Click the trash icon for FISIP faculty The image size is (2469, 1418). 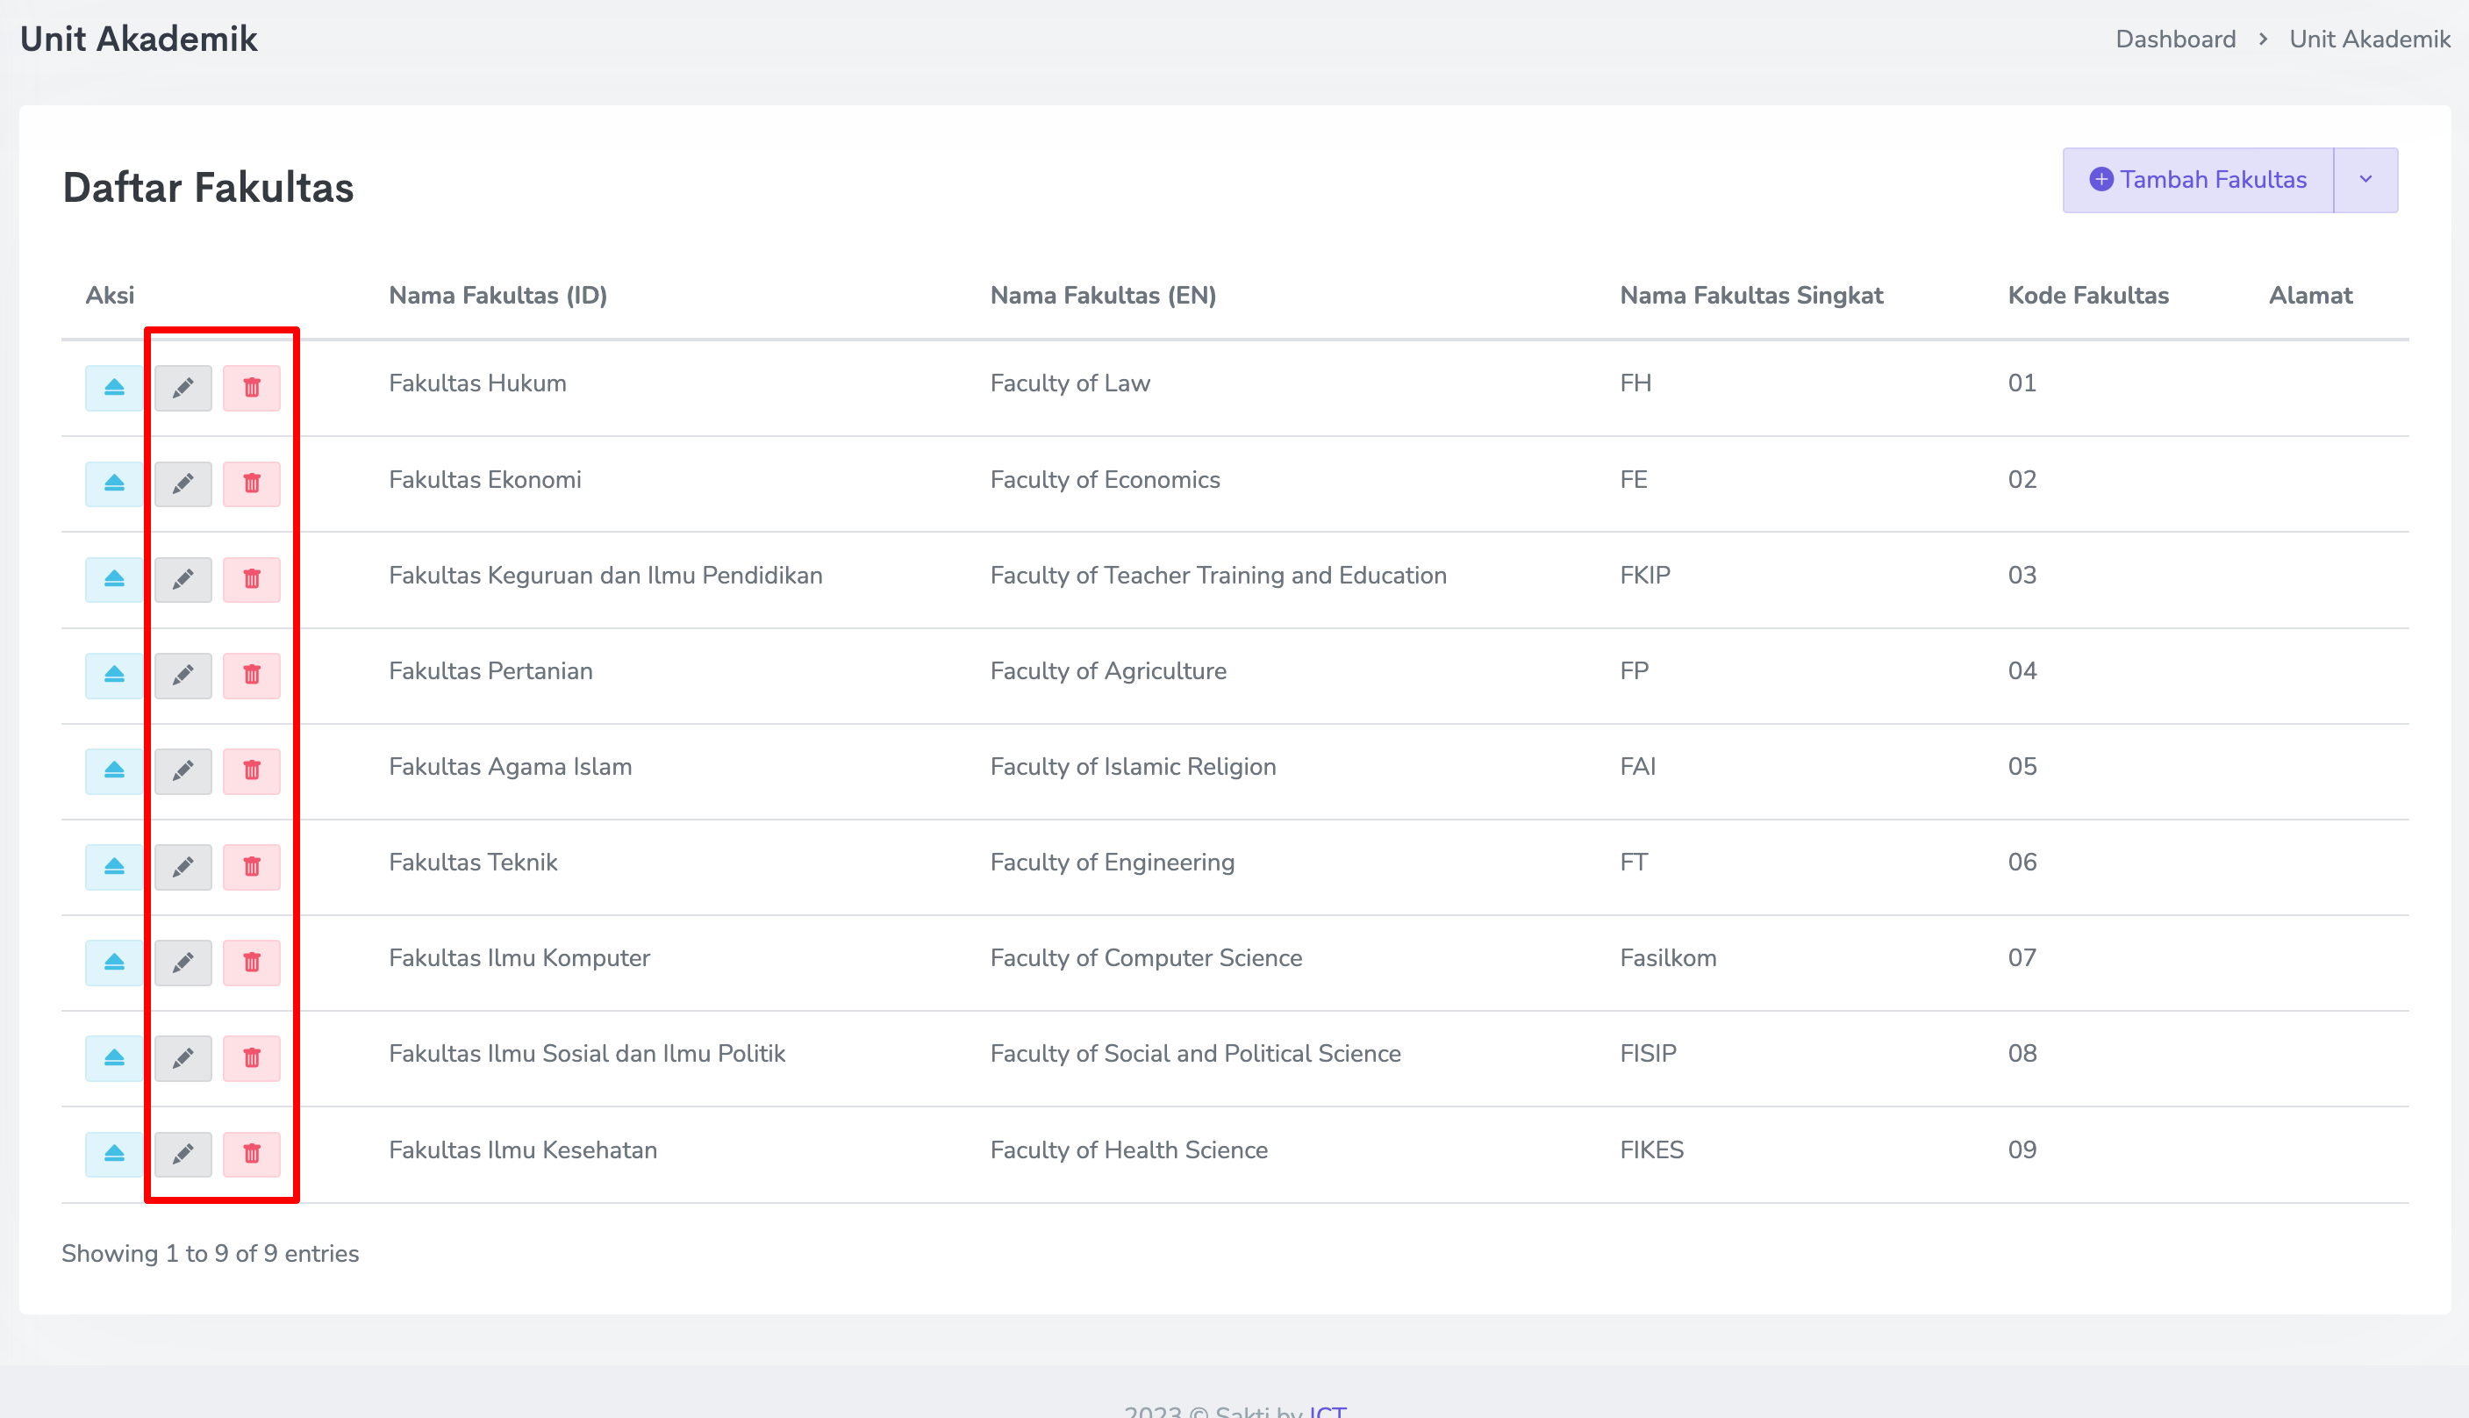click(251, 1057)
